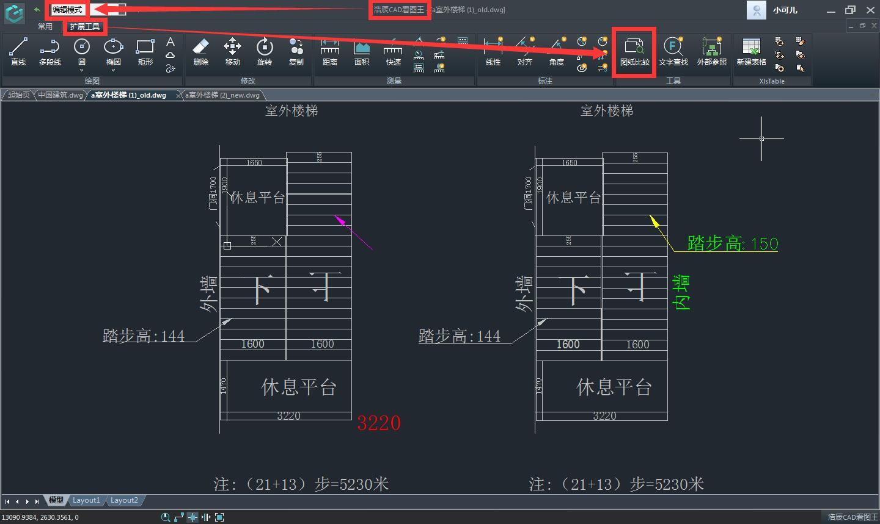This screenshot has width=880, height=524.
Task: Click the cursor-select icon in the XlsTable group
Action: click(x=801, y=68)
